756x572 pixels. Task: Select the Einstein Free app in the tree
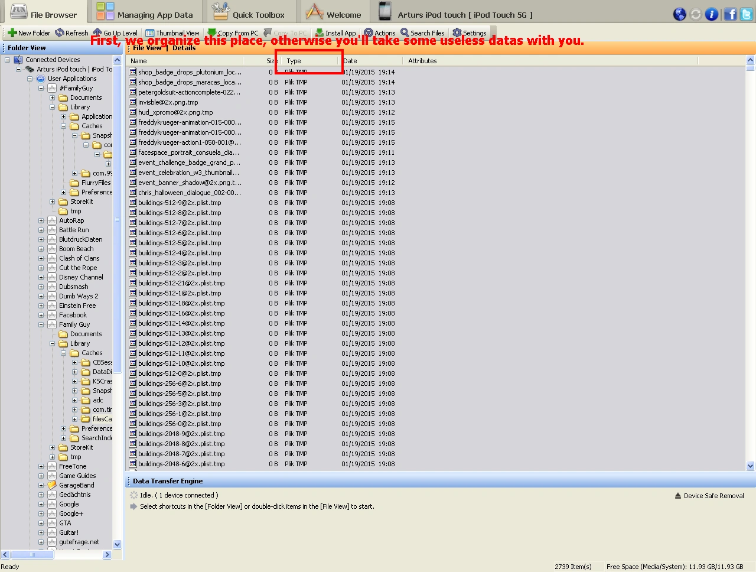click(x=77, y=305)
